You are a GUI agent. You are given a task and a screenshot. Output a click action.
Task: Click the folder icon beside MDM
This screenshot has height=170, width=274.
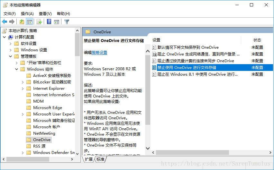click(x=29, y=101)
